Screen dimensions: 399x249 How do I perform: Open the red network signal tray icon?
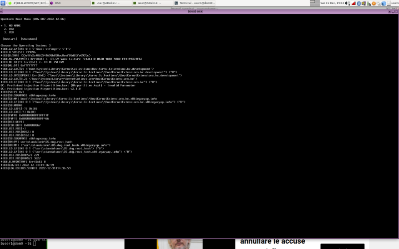click(354, 3)
